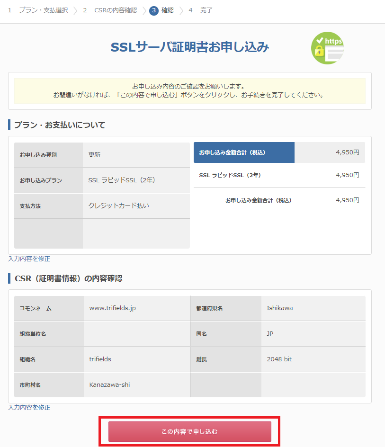Submit with この内容で申し込む button
This screenshot has height=447, width=385.
coord(189,431)
